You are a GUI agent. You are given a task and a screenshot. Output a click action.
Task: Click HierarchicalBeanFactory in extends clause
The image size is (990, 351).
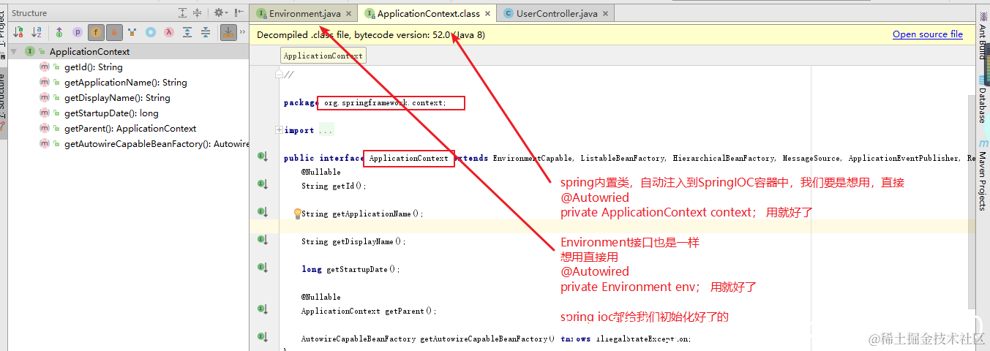point(723,159)
